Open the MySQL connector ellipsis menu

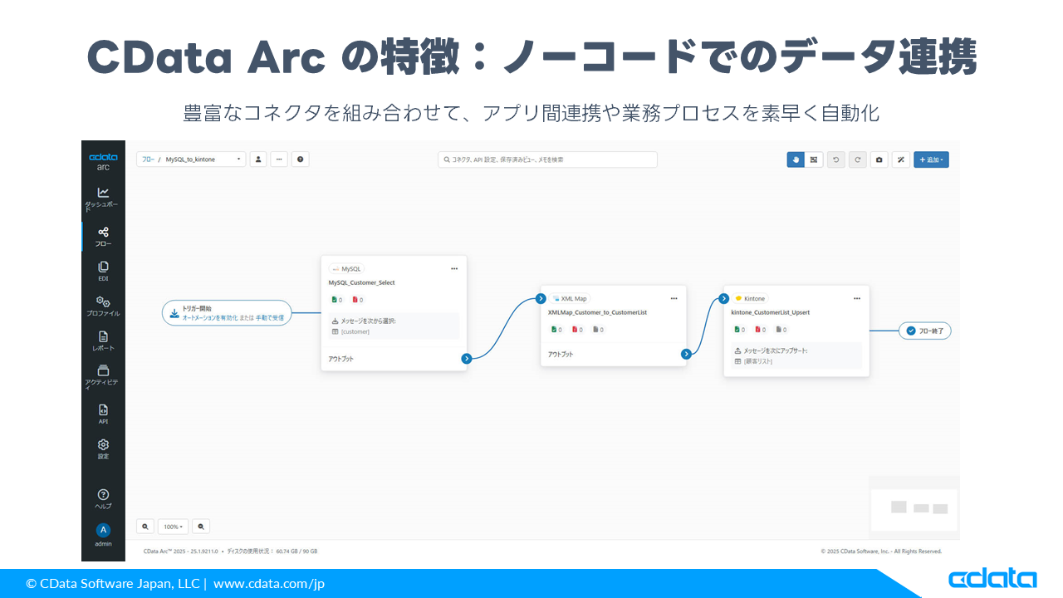click(454, 268)
